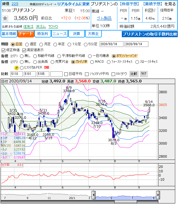The height and width of the screenshot is (204, 178).
Task: Open the 時系列 tab
Action: pyautogui.click(x=43, y=34)
